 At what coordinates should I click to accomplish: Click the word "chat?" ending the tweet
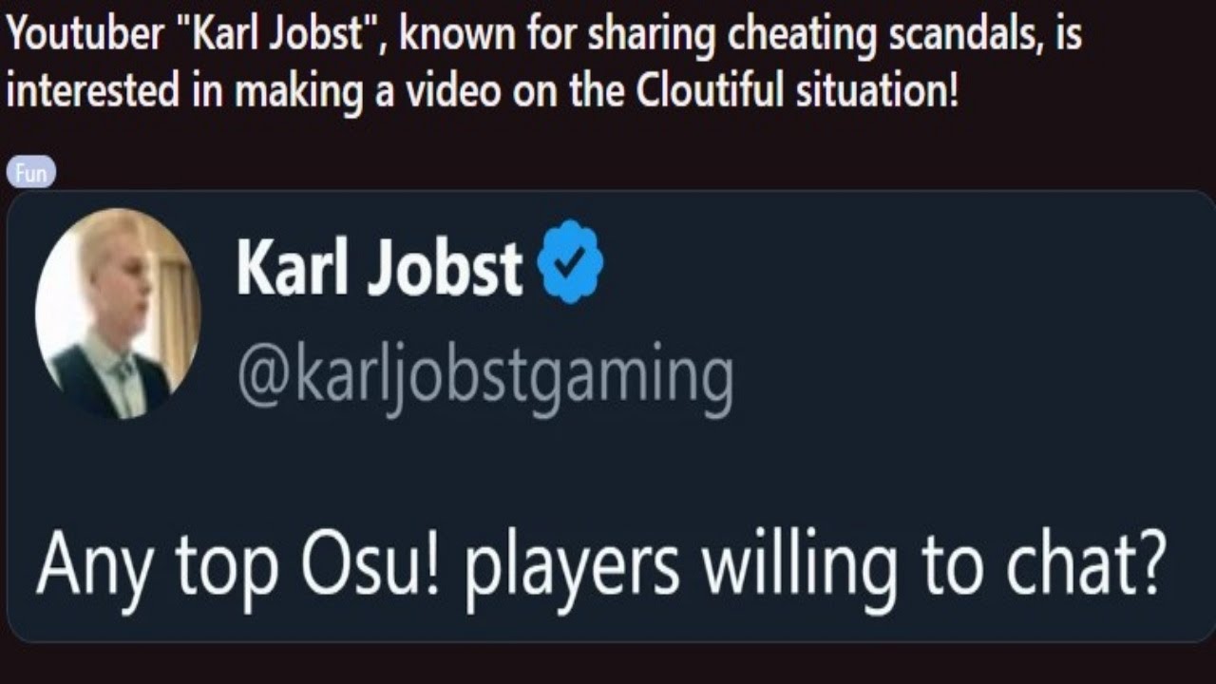[x=1090, y=563]
